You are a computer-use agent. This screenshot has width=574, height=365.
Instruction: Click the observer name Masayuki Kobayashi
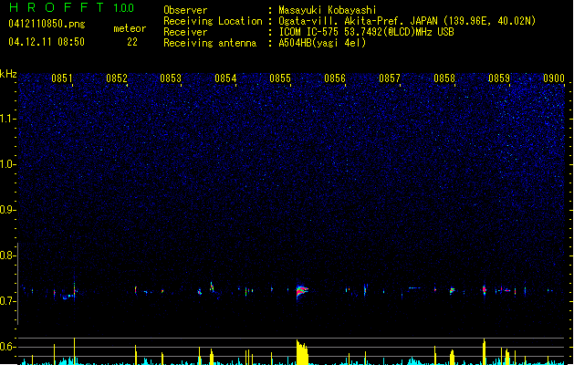pos(328,10)
